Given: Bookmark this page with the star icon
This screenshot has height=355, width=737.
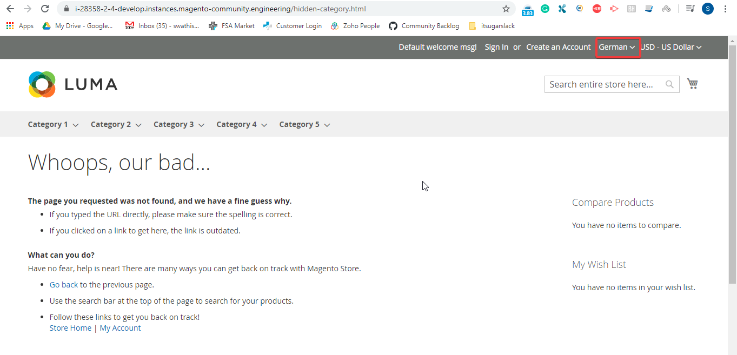Looking at the screenshot, I should (x=506, y=9).
